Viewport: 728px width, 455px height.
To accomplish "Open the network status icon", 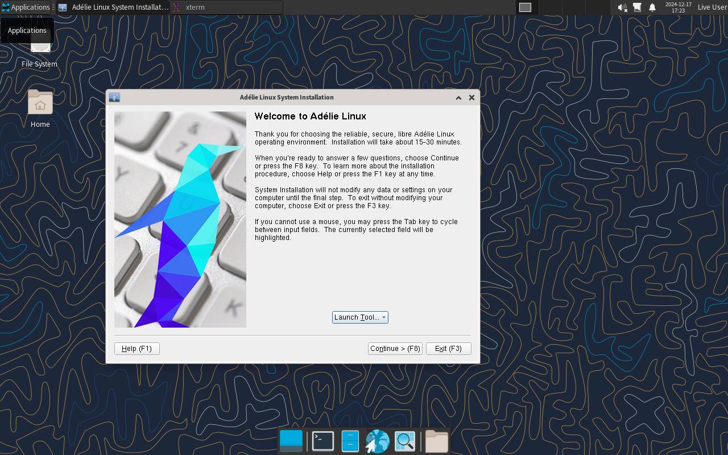I will (637, 7).
